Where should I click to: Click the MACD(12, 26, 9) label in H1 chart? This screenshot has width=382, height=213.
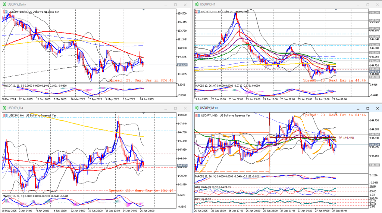[206, 86]
